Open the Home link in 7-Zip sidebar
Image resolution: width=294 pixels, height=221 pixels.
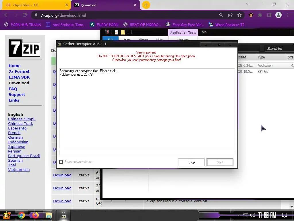pyautogui.click(x=15, y=66)
